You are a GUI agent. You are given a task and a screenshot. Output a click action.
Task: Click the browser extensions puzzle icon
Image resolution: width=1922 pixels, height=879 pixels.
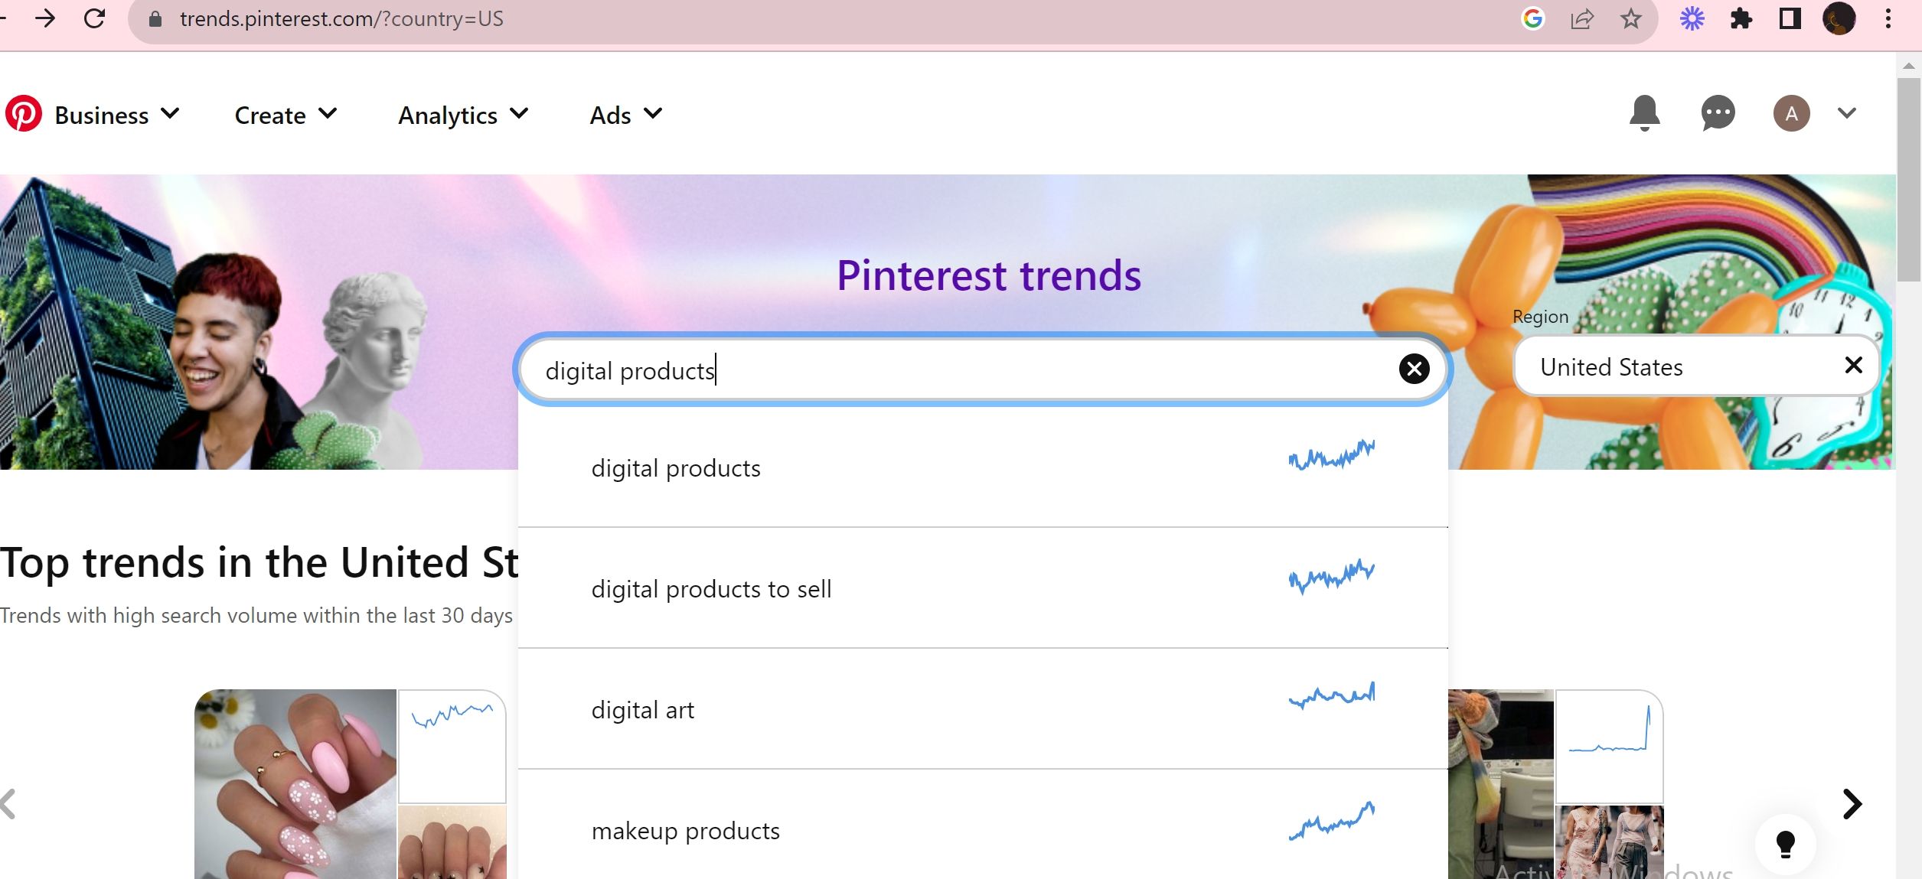click(1741, 18)
